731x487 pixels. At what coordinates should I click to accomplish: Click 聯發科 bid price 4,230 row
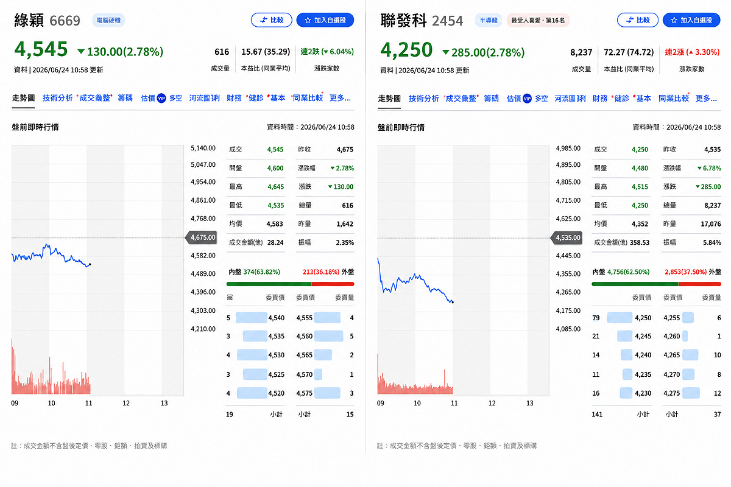point(622,393)
